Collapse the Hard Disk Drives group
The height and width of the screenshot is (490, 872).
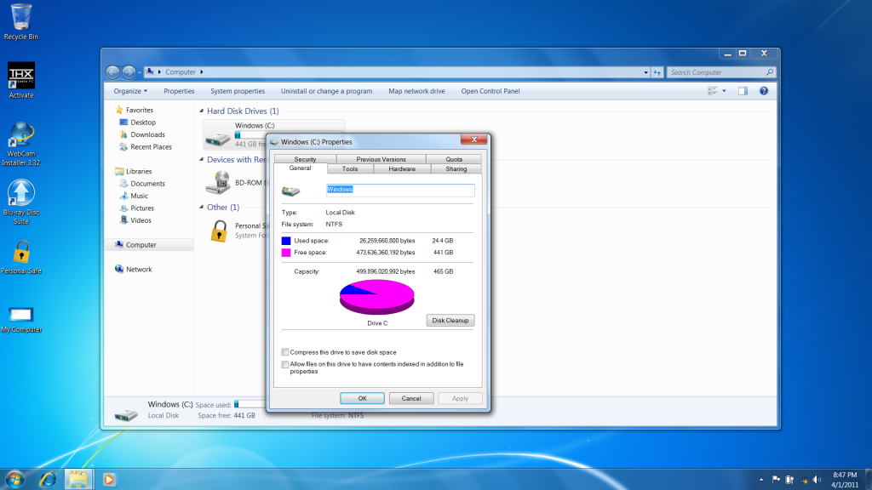pos(201,111)
